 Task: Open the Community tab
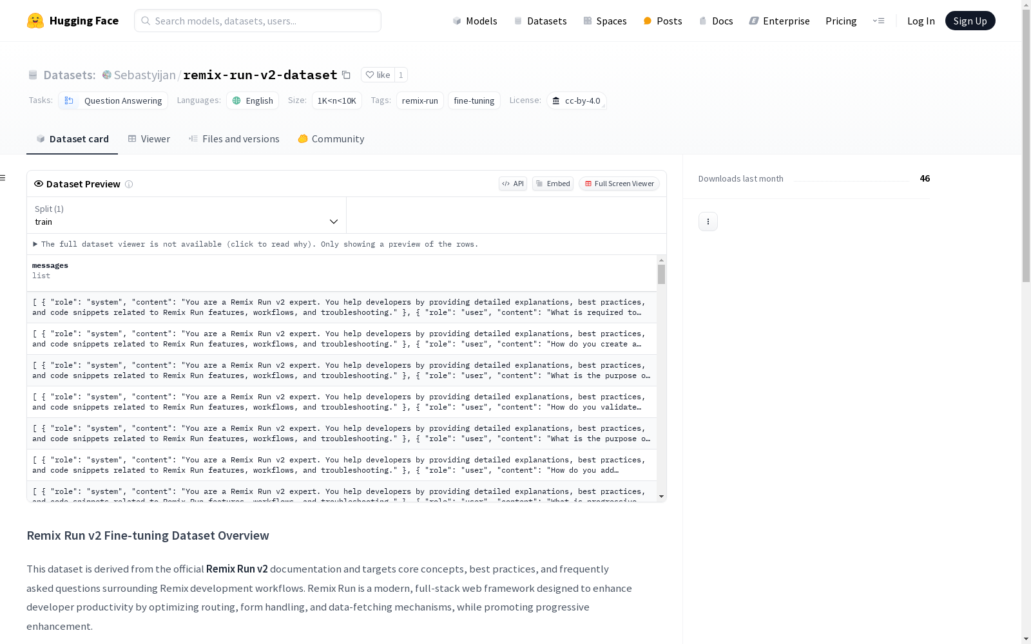pos(331,139)
